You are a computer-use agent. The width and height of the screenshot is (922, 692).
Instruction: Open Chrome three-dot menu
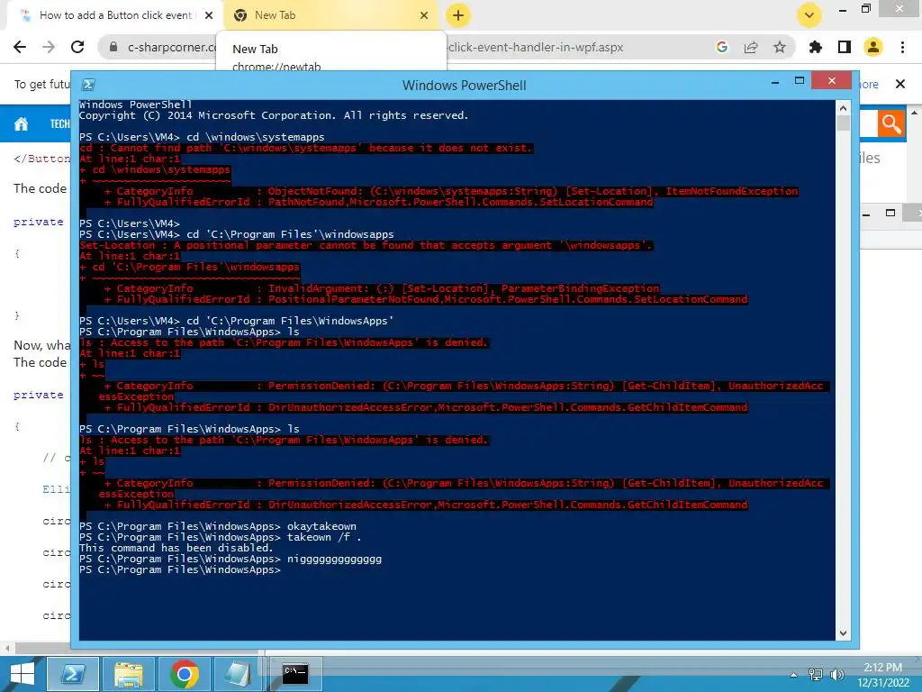(x=902, y=47)
